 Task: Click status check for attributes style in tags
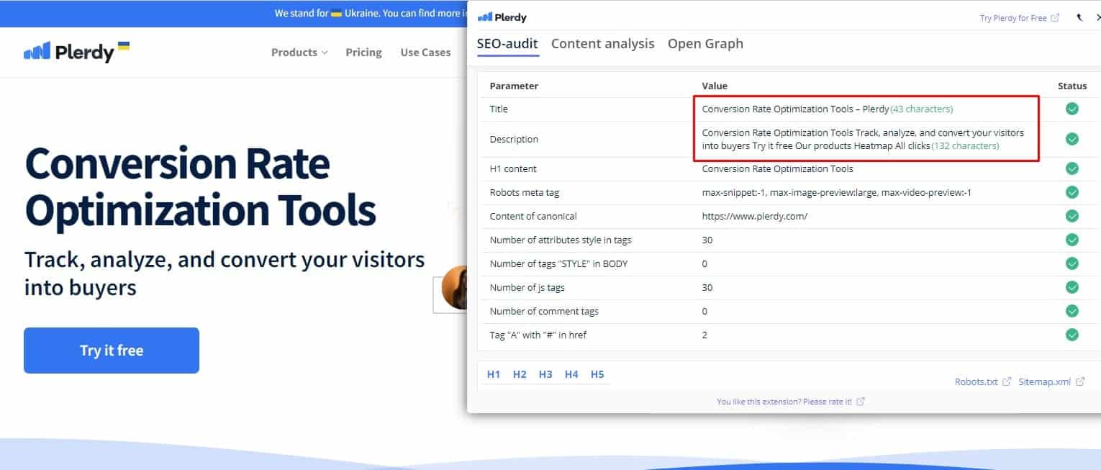click(1072, 240)
